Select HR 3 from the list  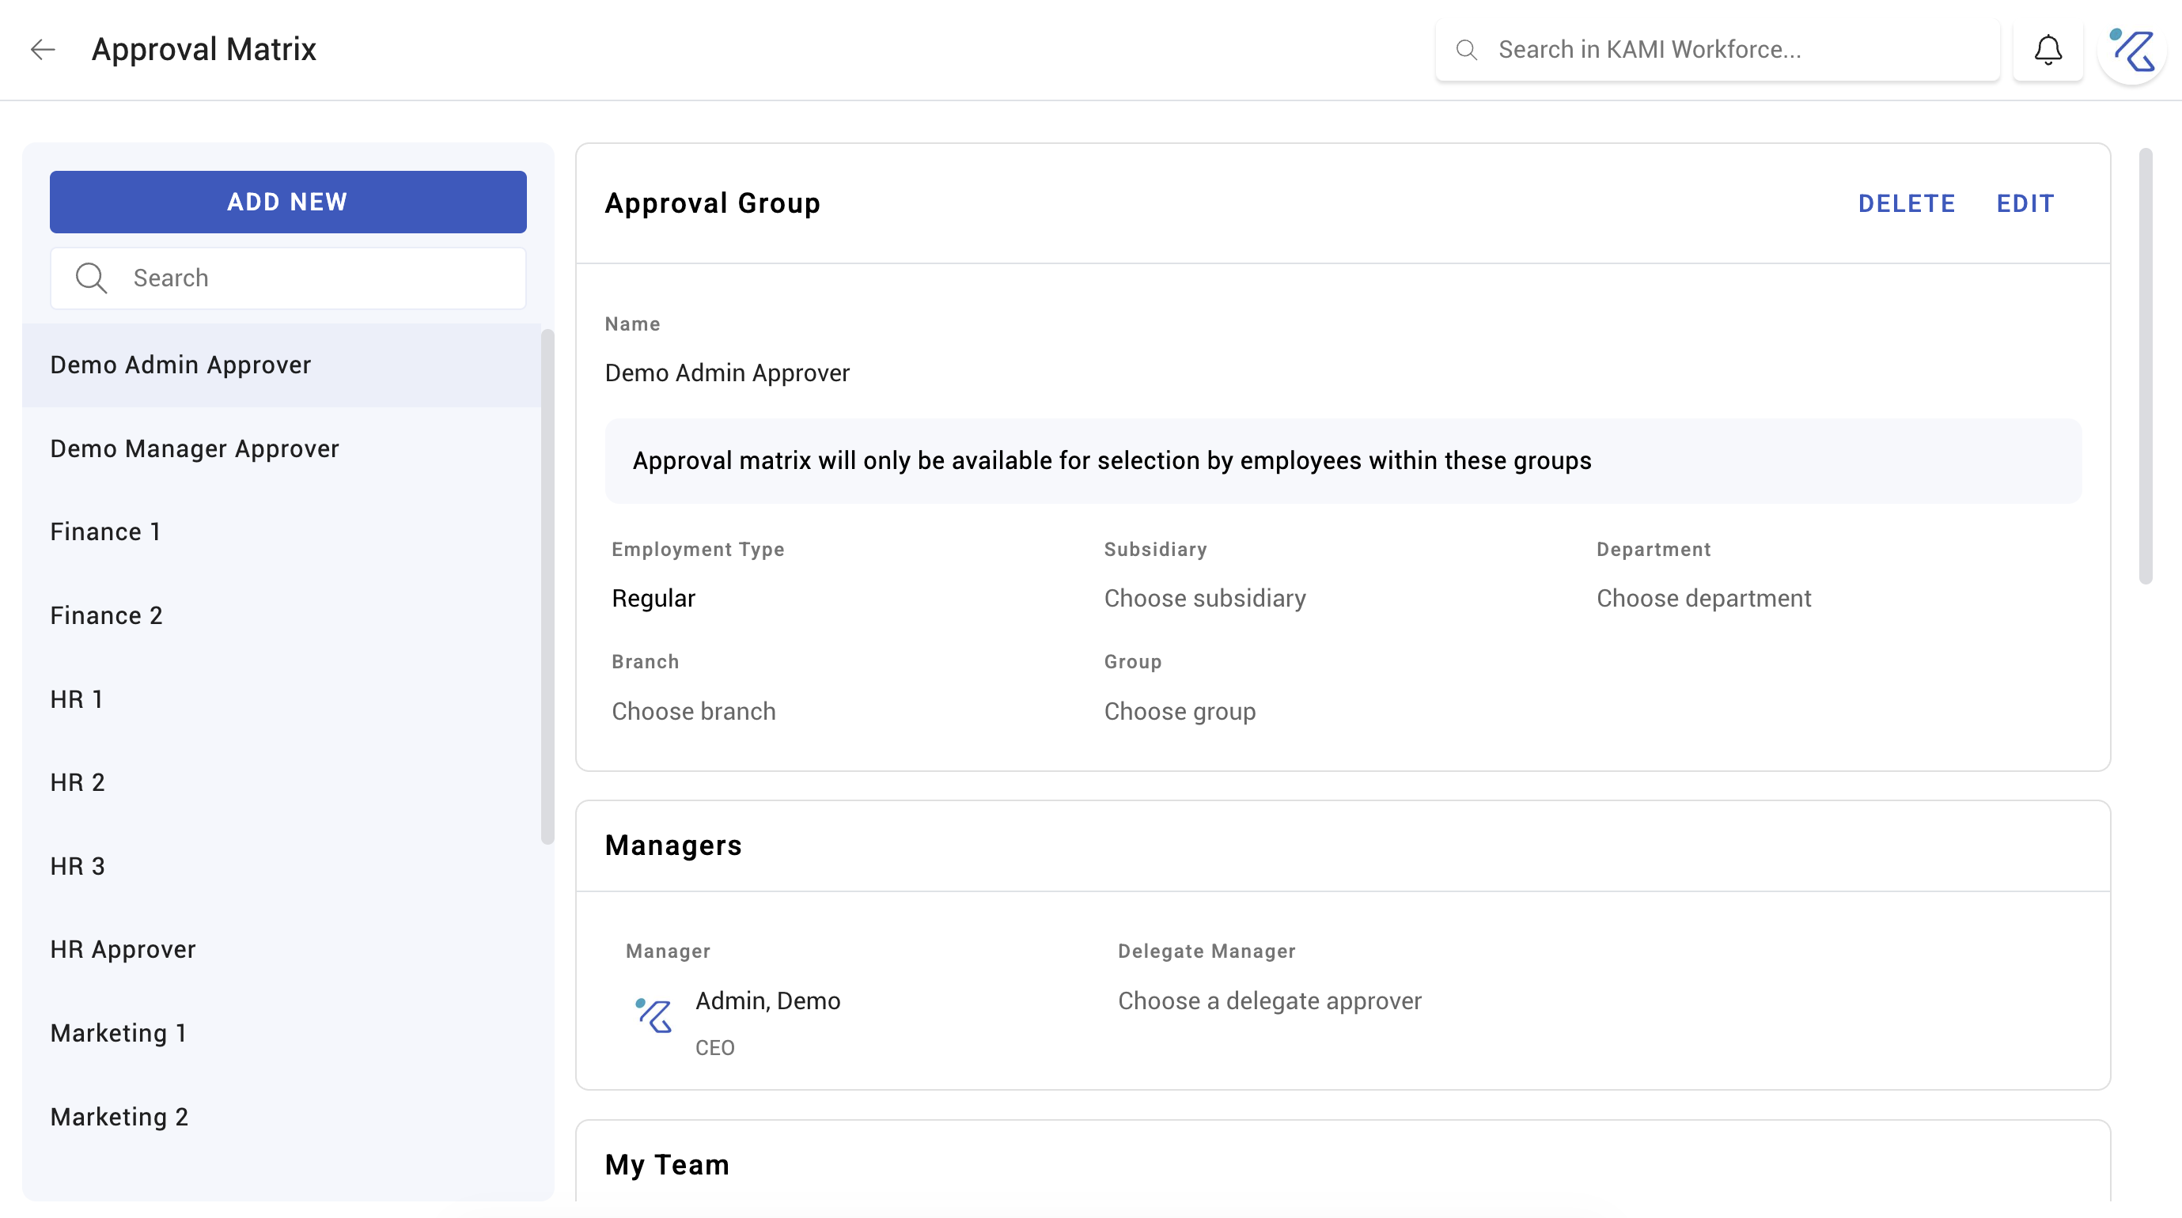281,867
